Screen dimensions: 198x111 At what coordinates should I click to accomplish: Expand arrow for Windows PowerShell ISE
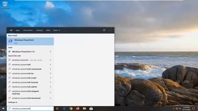50,51
